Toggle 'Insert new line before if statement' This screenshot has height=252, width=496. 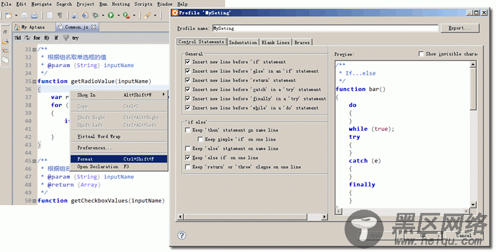pyautogui.click(x=187, y=62)
